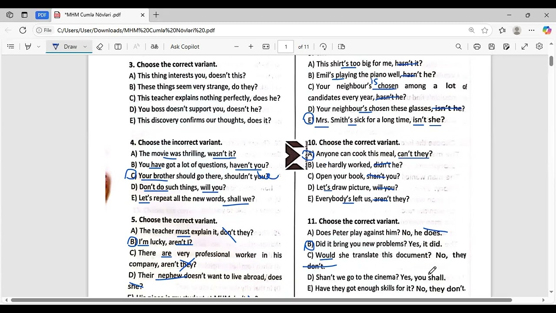Open Find in PDF search

click(x=459, y=47)
